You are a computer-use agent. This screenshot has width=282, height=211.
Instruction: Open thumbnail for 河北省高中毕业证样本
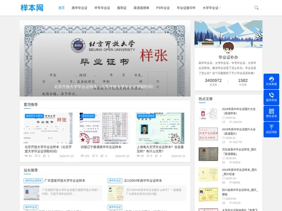(208, 154)
